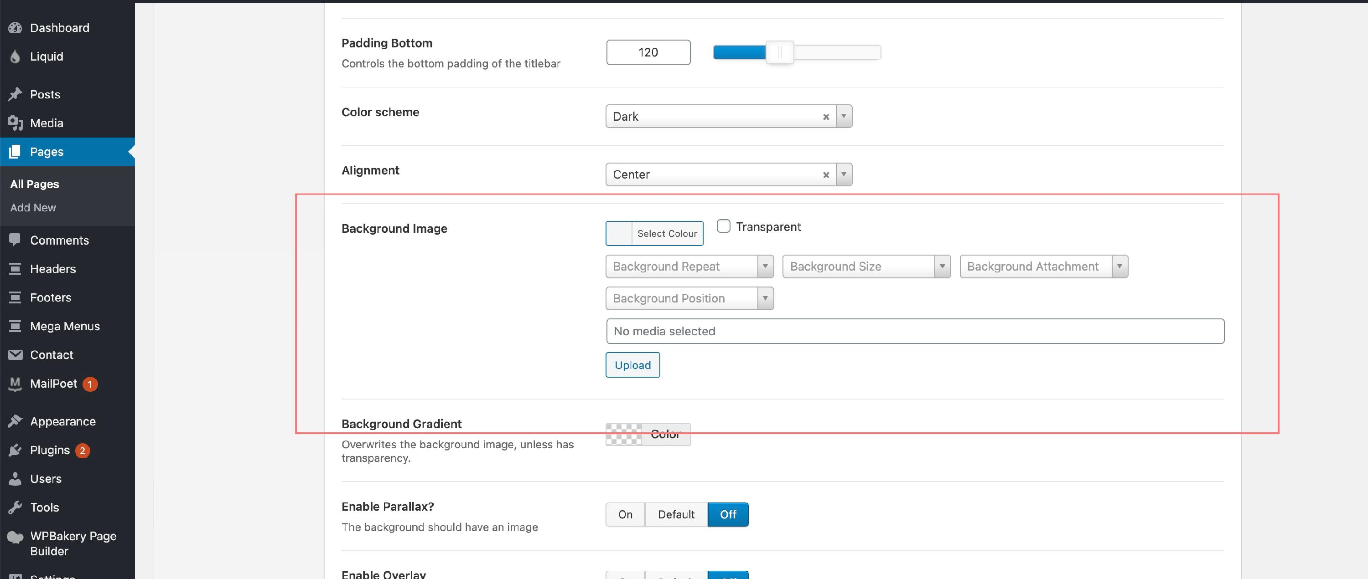Open the Background Gradient color picker

648,433
